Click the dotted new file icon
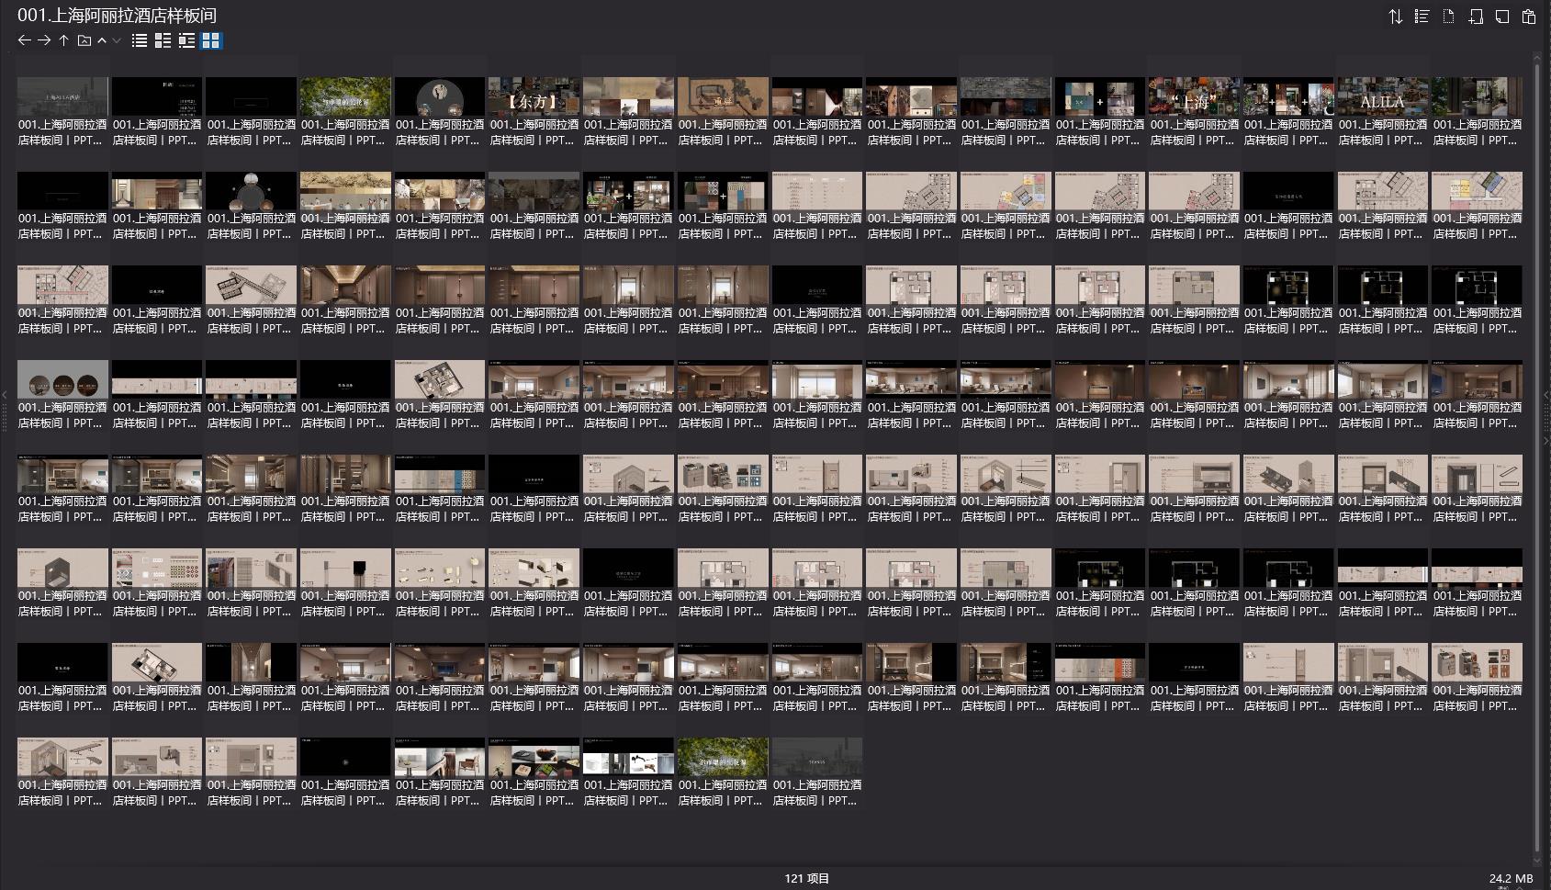The height and width of the screenshot is (890, 1551). pyautogui.click(x=1448, y=17)
